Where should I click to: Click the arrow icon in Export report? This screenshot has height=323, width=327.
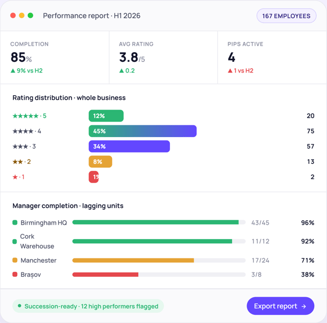304,306
